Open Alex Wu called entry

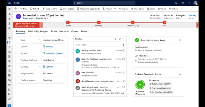coord(100,74)
